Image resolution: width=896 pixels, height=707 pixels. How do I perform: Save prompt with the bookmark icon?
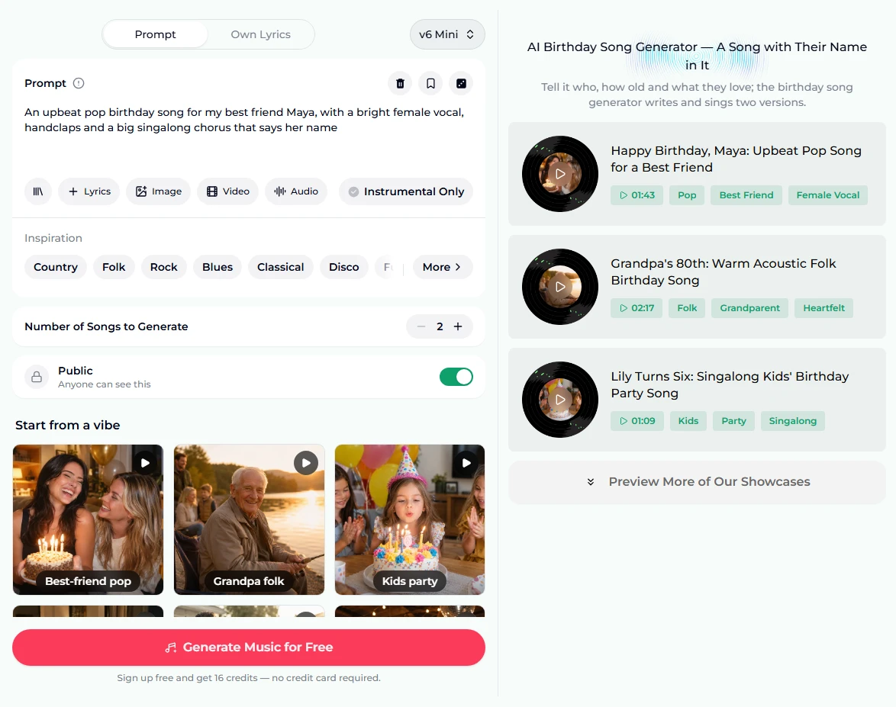coord(431,83)
